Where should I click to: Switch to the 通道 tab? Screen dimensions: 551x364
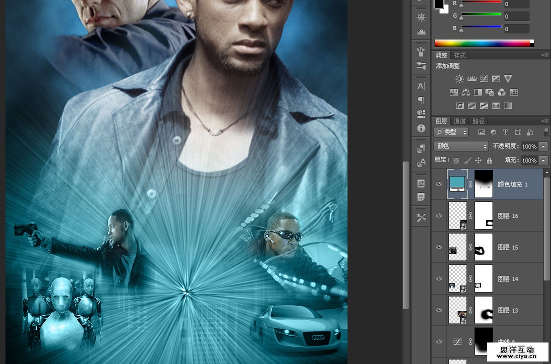click(459, 121)
